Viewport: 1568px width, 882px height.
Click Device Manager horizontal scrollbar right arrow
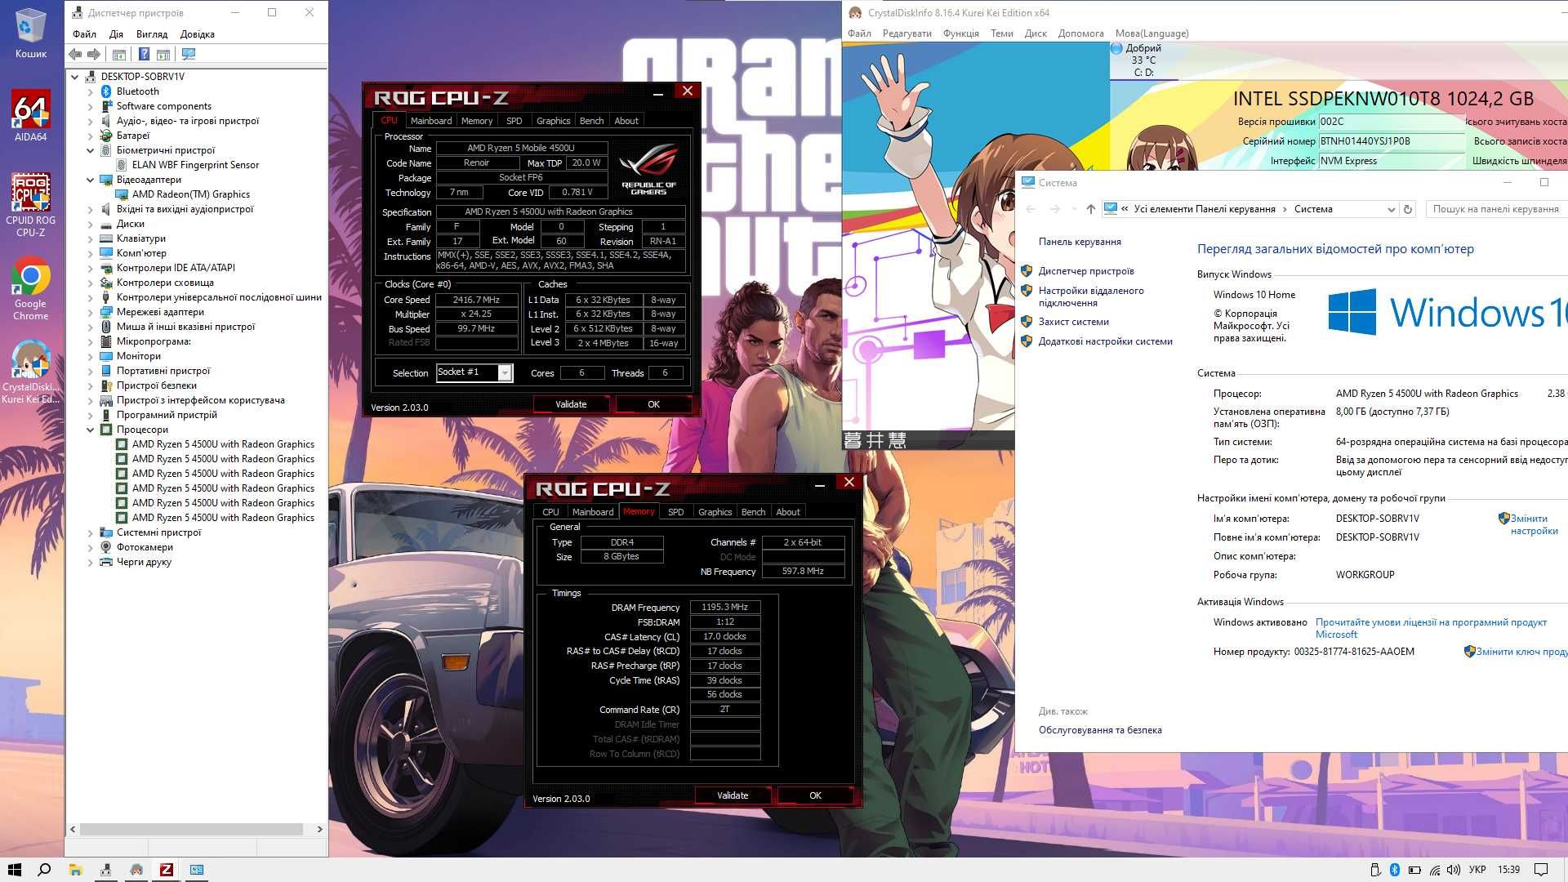[x=319, y=829]
